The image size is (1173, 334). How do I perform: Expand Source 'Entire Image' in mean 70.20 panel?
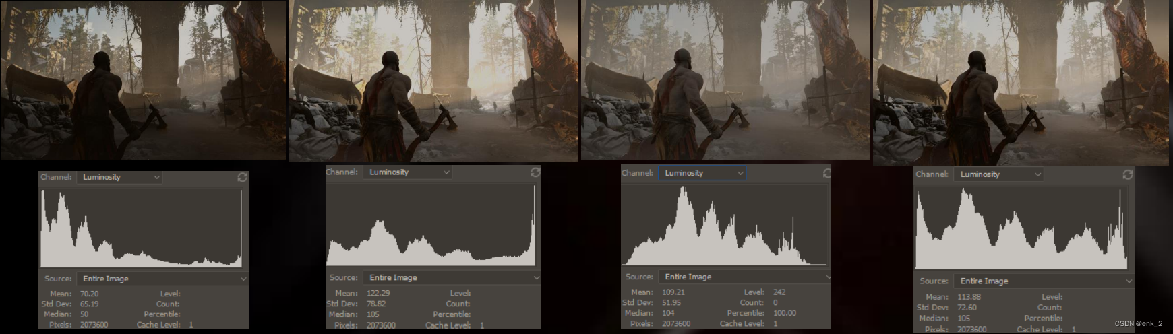tap(162, 278)
